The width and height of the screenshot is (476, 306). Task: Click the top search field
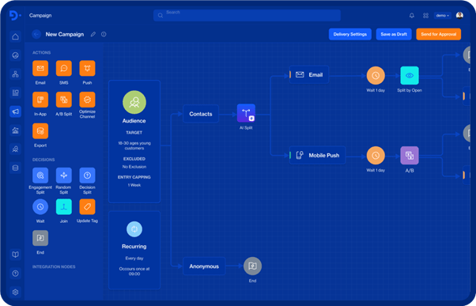pos(247,15)
